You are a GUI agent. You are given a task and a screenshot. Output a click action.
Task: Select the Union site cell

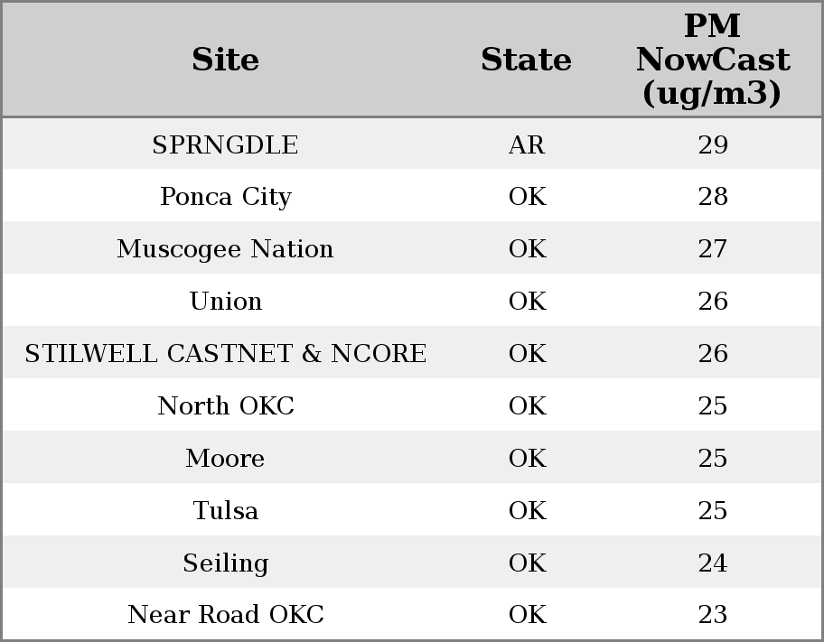(x=225, y=302)
